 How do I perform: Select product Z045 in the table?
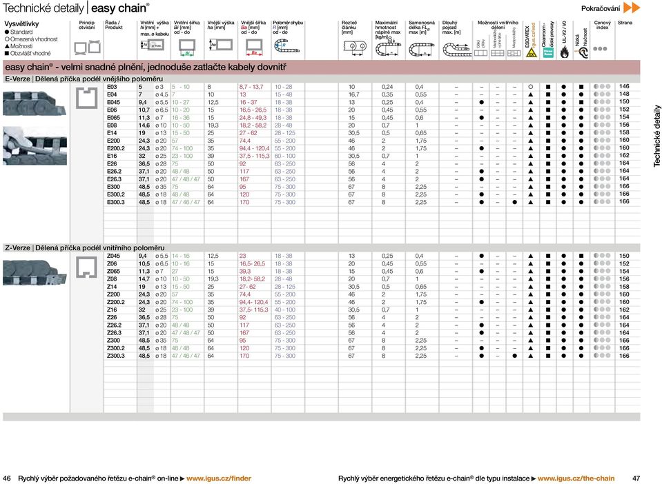pos(113,256)
